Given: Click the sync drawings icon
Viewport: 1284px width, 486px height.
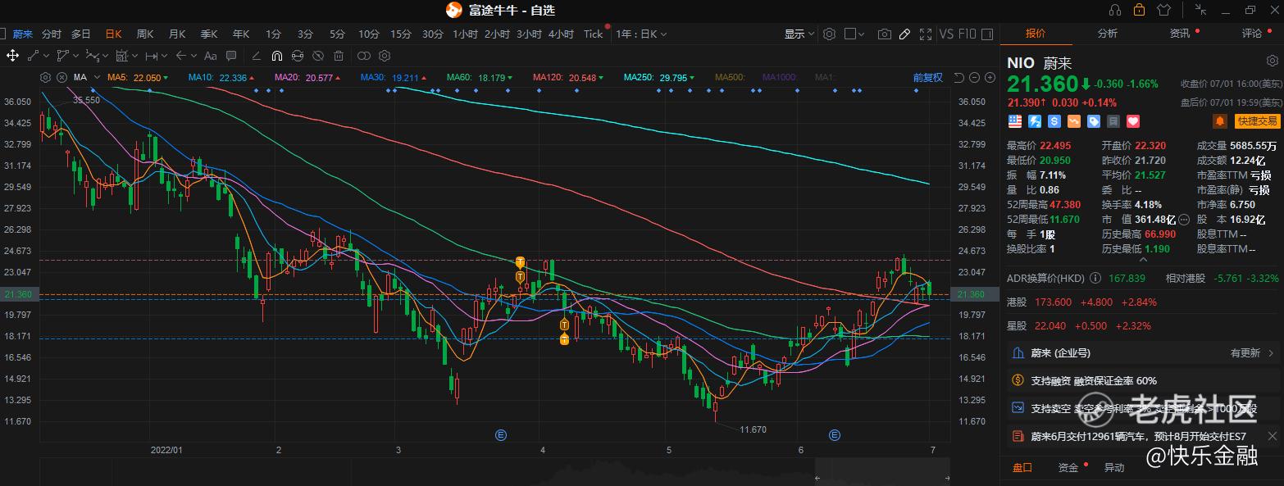Looking at the screenshot, I should 297,56.
